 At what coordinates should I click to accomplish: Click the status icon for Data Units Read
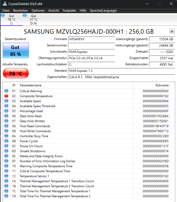tap(6, 116)
